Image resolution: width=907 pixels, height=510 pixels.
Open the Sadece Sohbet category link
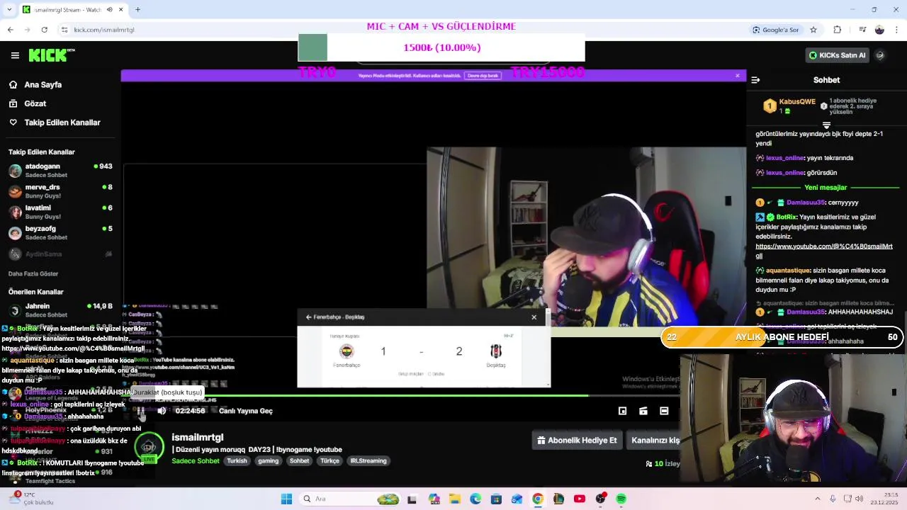pyautogui.click(x=196, y=460)
